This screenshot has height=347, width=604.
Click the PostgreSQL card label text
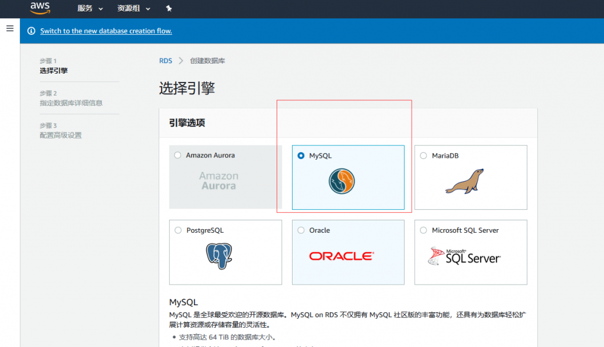click(205, 230)
